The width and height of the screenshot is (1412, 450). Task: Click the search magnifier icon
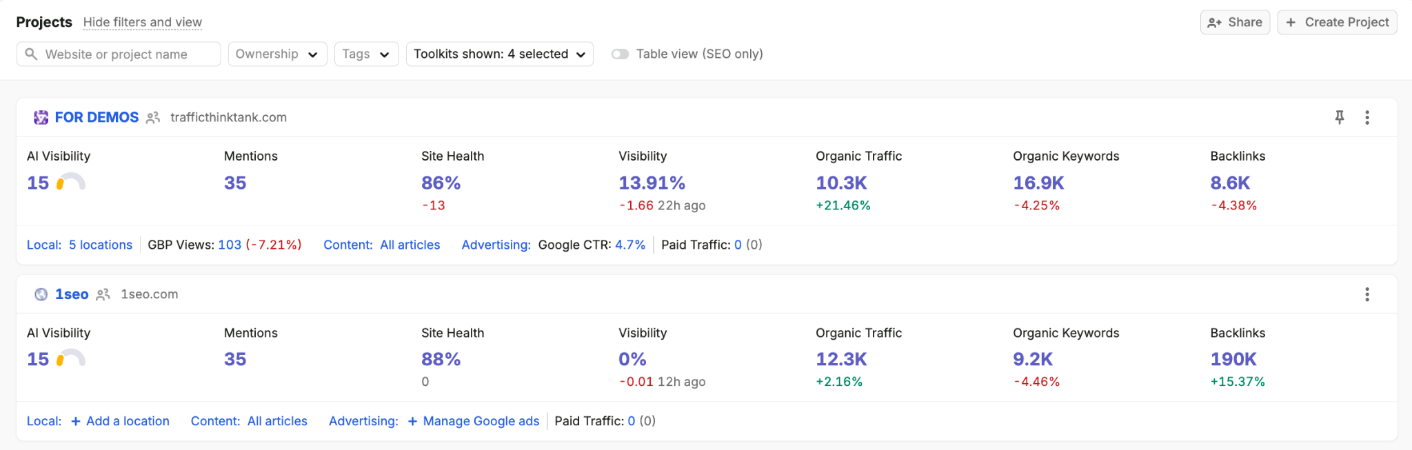[31, 54]
